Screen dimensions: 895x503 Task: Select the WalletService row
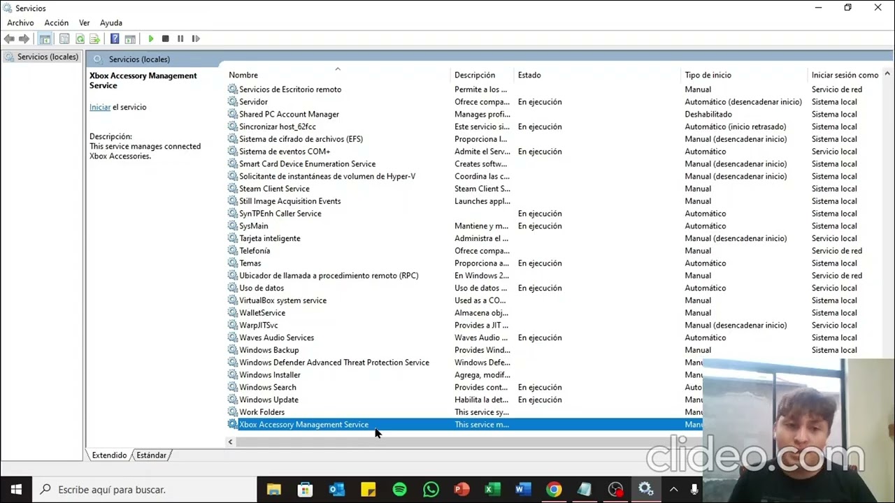click(262, 313)
